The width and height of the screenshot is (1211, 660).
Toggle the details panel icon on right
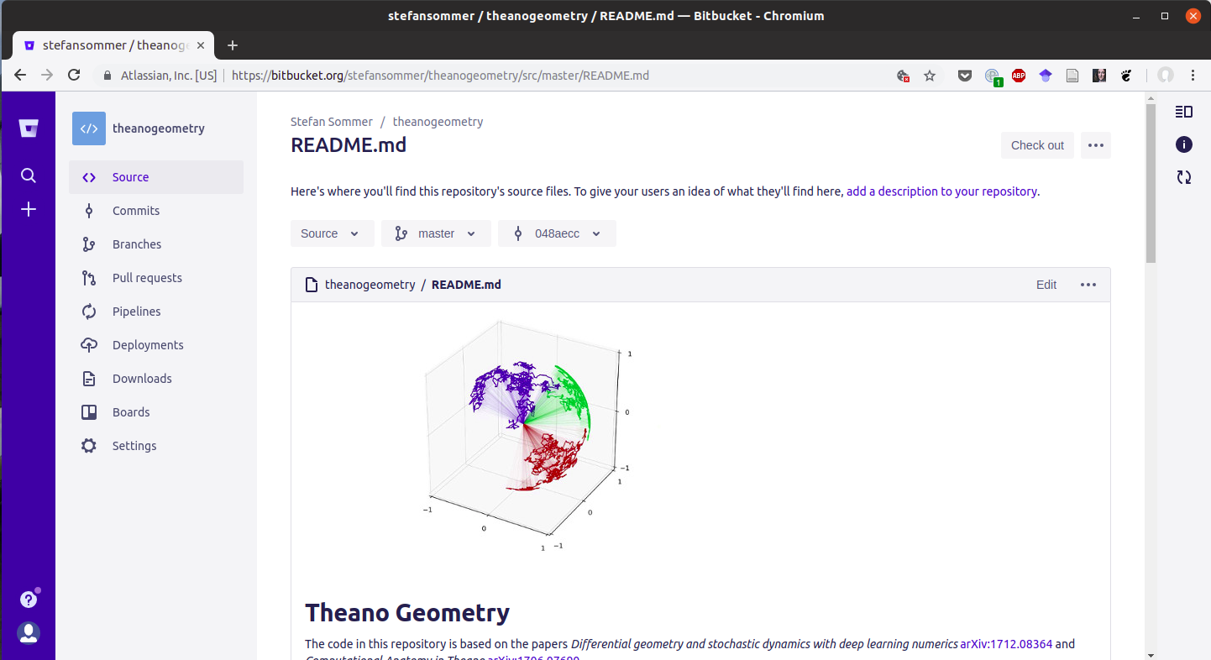tap(1184, 112)
